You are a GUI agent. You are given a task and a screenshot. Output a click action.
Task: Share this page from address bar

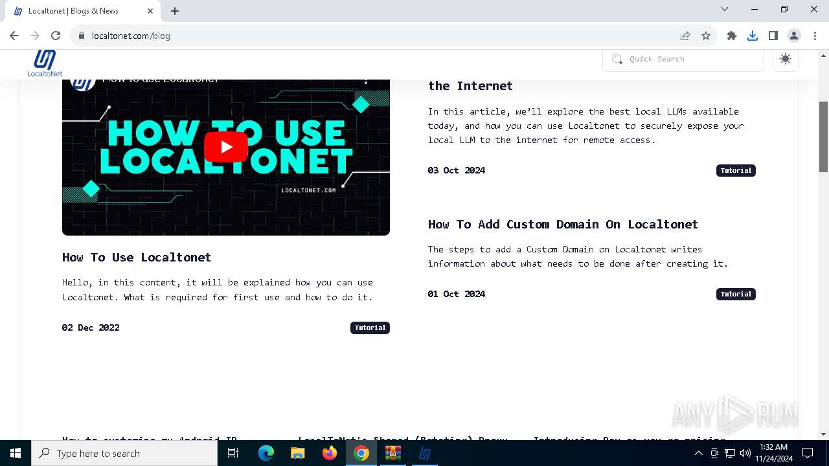685,36
